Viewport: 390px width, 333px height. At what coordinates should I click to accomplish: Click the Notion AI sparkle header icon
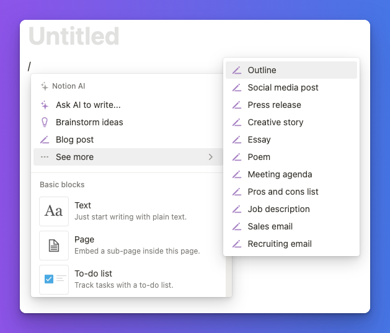[45, 86]
